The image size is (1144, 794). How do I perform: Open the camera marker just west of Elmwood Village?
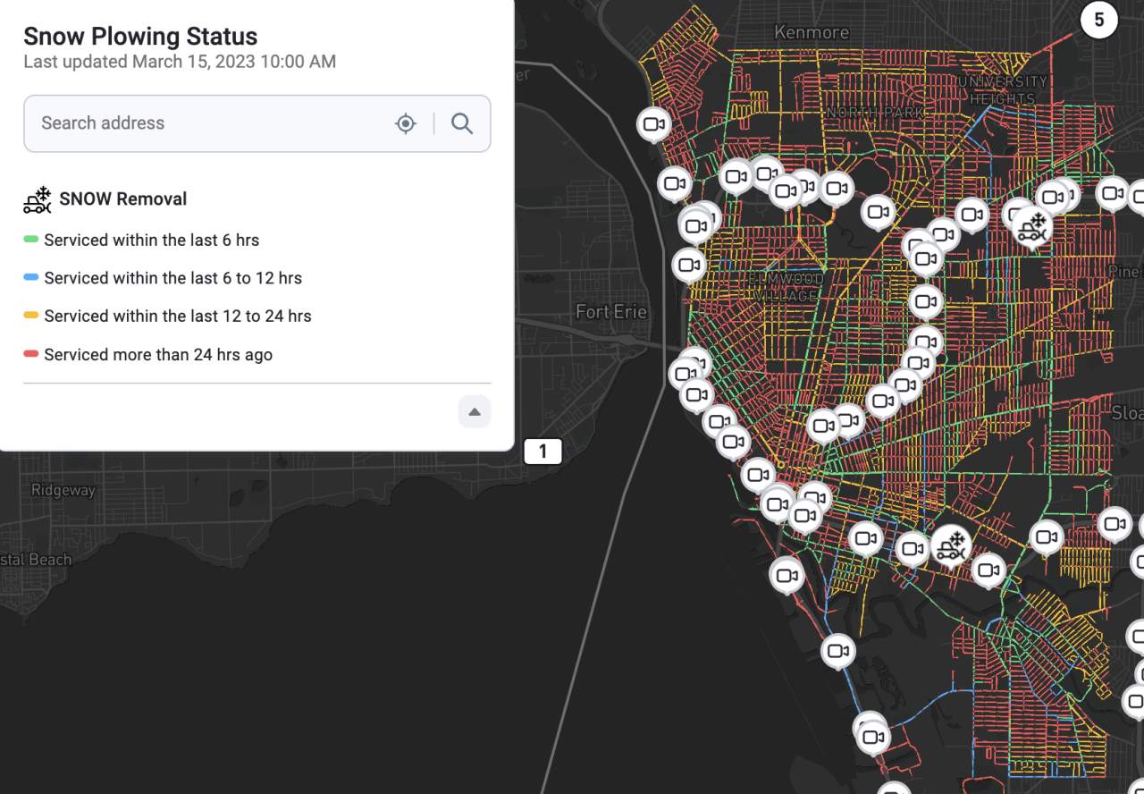[x=689, y=265]
